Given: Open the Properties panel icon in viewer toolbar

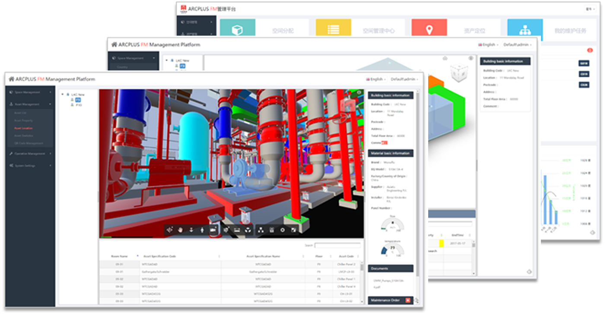Looking at the screenshot, I should point(271,230).
